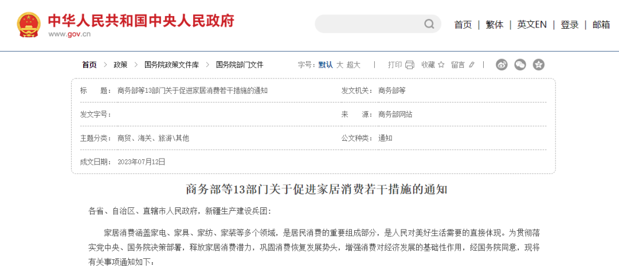Click the 公文种类 value 通知
Image resolution: width=619 pixels, height=272 pixels.
coord(385,139)
